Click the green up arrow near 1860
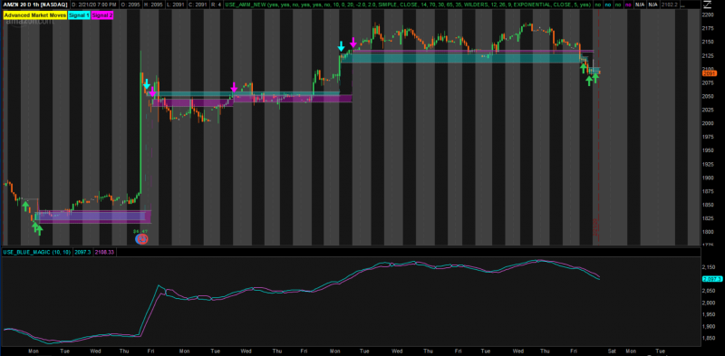Viewport: 725px width, 356px height. coord(25,207)
